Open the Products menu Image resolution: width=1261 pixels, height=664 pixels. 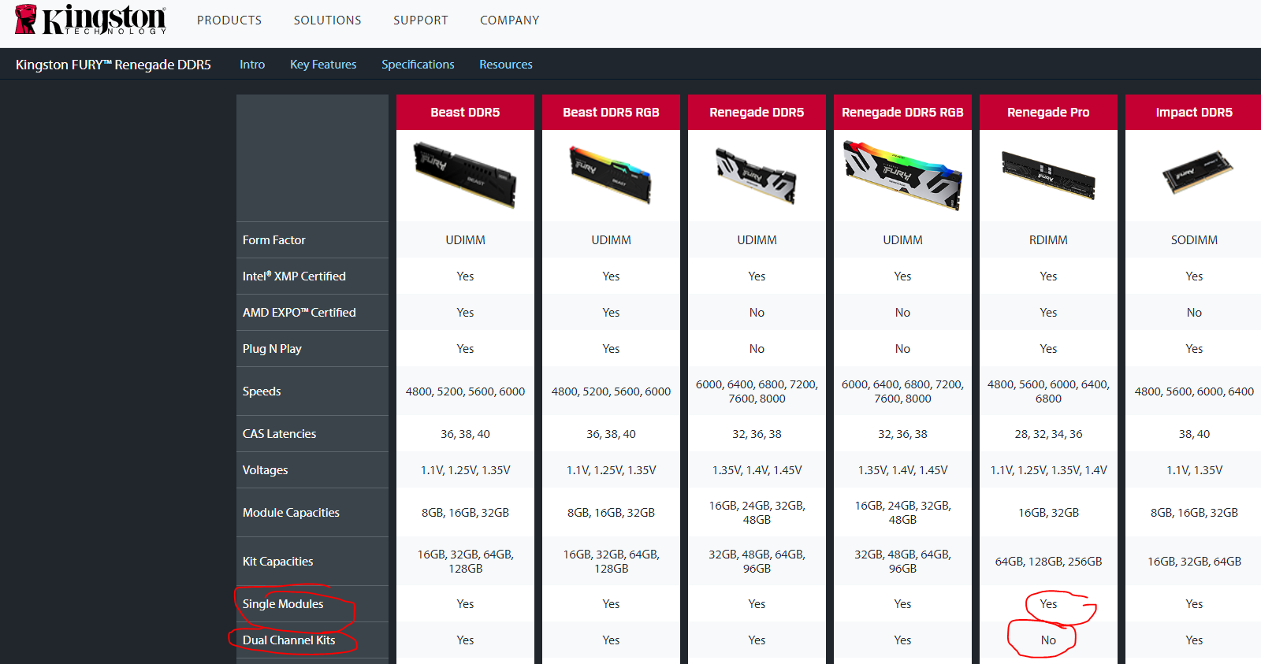pyautogui.click(x=229, y=20)
